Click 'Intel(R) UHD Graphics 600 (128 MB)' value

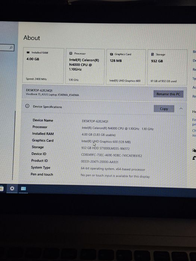pyautogui.click(x=106, y=142)
